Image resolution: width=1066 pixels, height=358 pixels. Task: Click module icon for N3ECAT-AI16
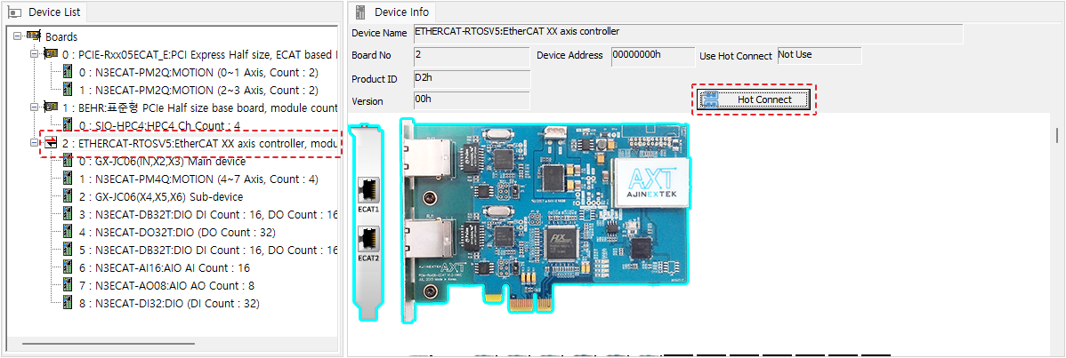[x=68, y=267]
